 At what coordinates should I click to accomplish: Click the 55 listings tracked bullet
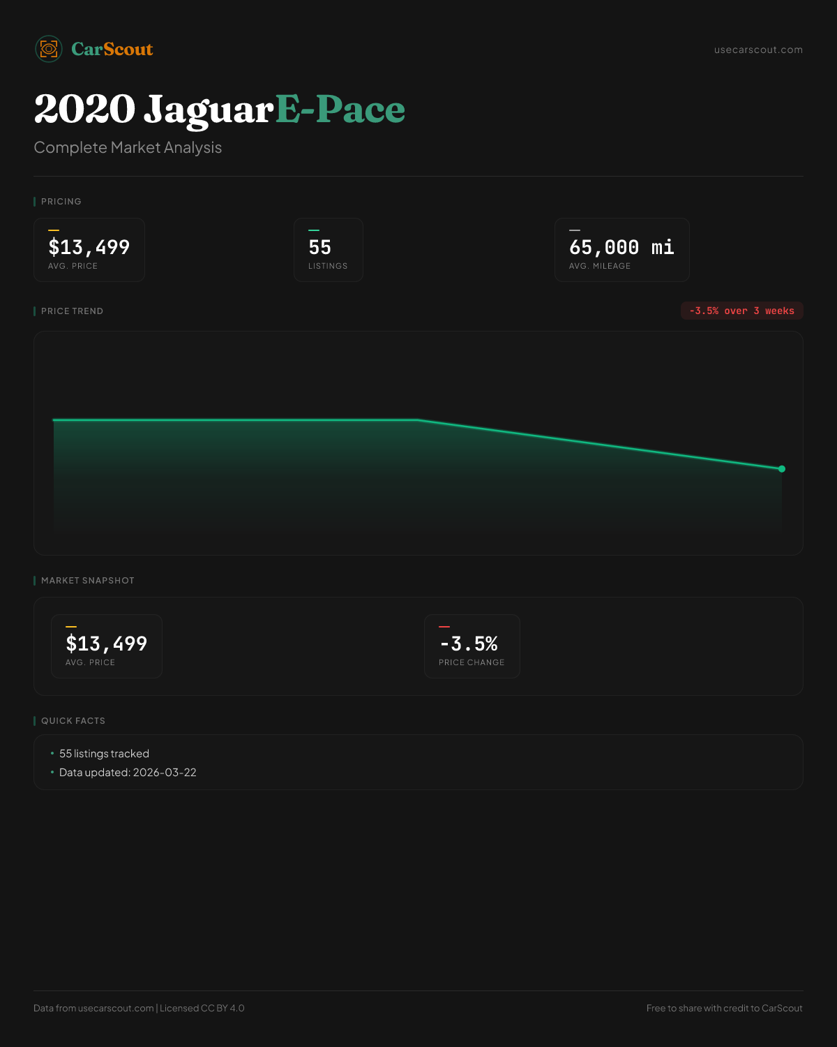[x=104, y=754]
